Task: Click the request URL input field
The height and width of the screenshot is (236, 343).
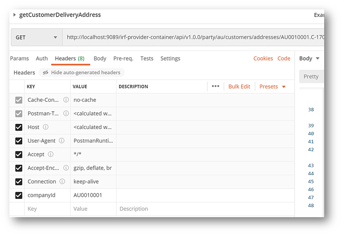Action: click(193, 38)
